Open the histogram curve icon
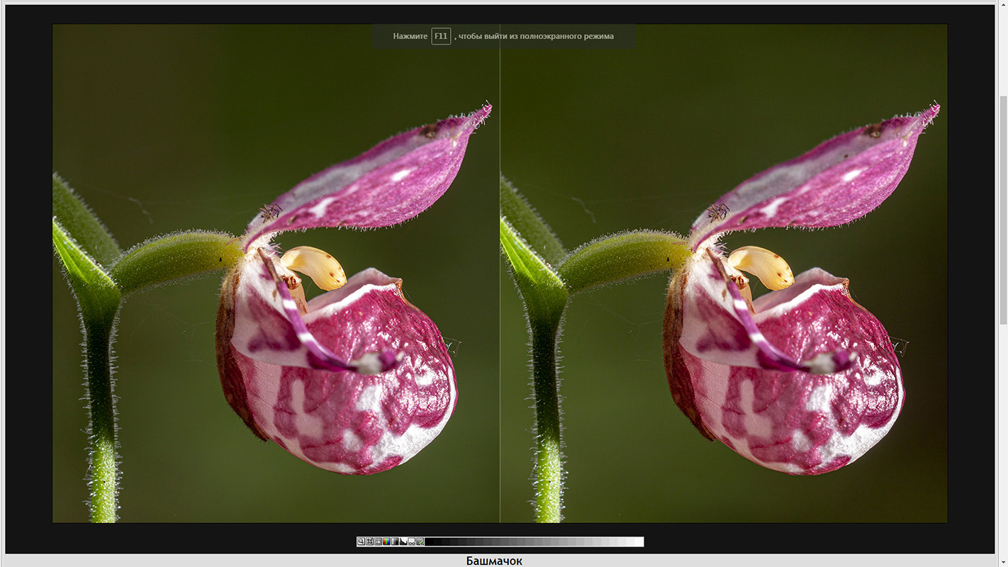Screen dimensions: 1008x567 click(x=403, y=541)
